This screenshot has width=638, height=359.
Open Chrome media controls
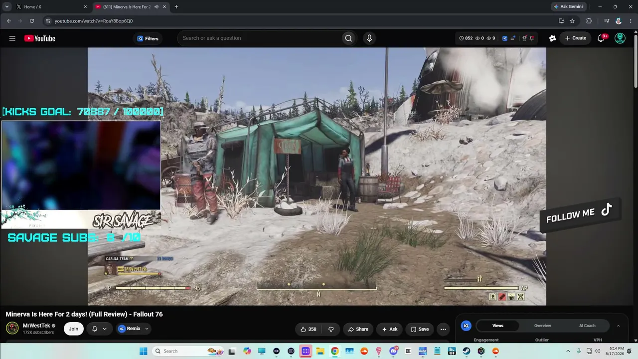click(607, 21)
